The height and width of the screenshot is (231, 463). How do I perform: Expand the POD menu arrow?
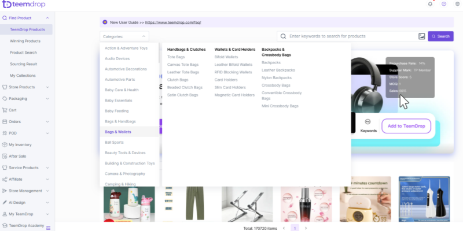point(47,133)
